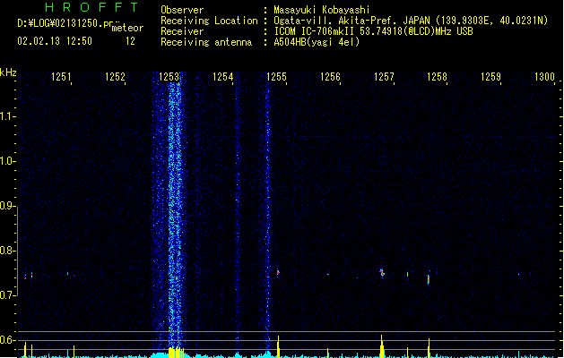Click the 1254 time axis label
The width and height of the screenshot is (564, 358).
pos(222,77)
